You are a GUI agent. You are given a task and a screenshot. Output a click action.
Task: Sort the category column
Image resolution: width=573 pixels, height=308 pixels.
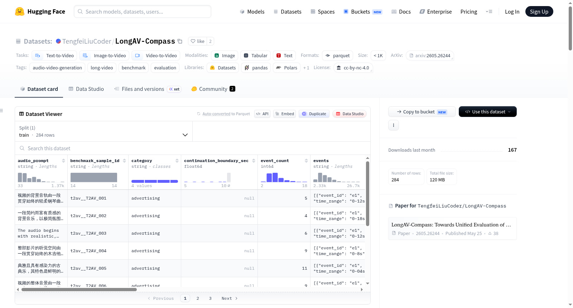point(177,161)
